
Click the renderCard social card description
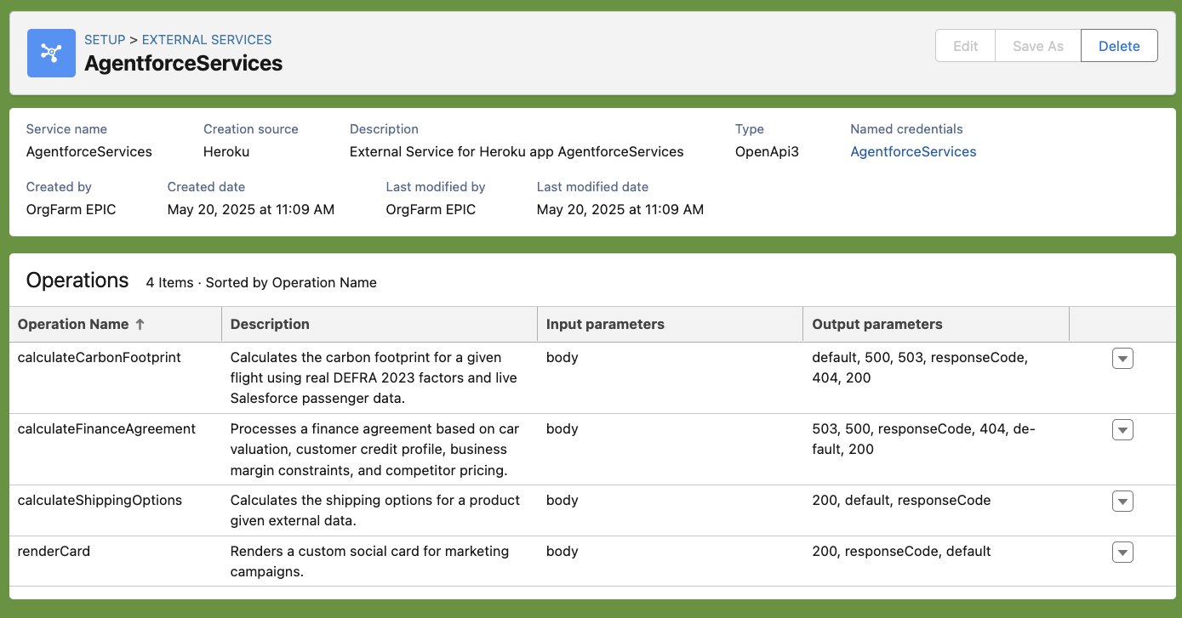coord(370,561)
